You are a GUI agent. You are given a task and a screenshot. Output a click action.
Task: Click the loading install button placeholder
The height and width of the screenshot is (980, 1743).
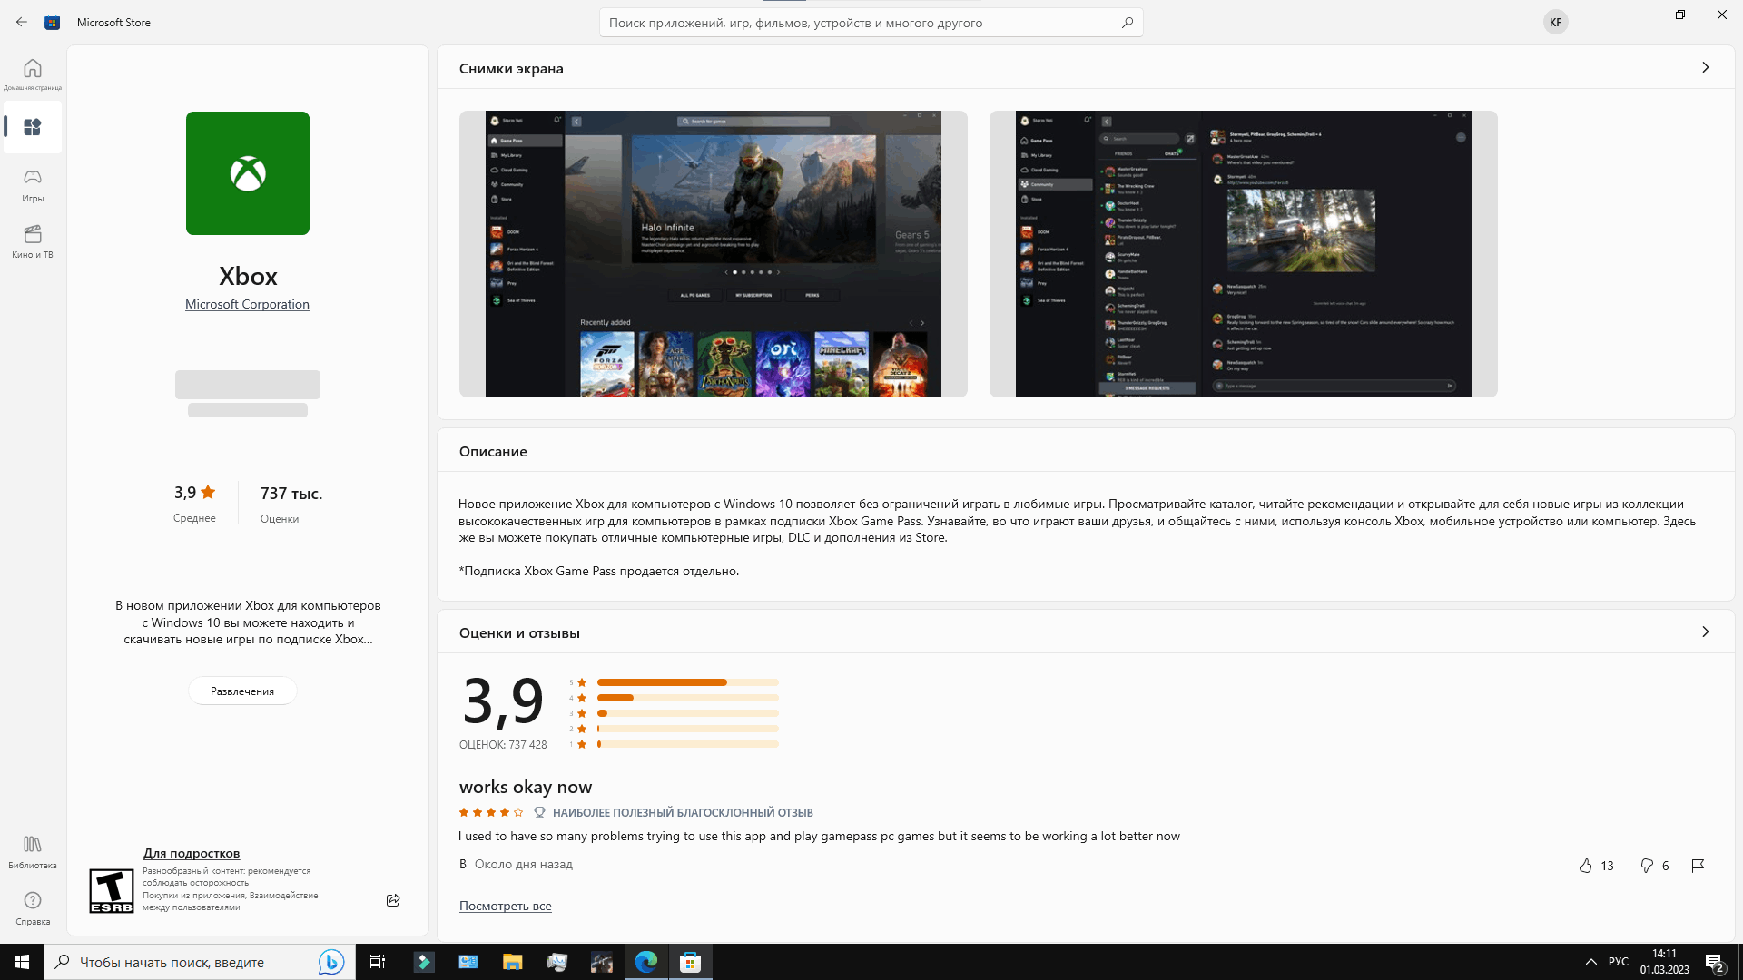tap(248, 385)
